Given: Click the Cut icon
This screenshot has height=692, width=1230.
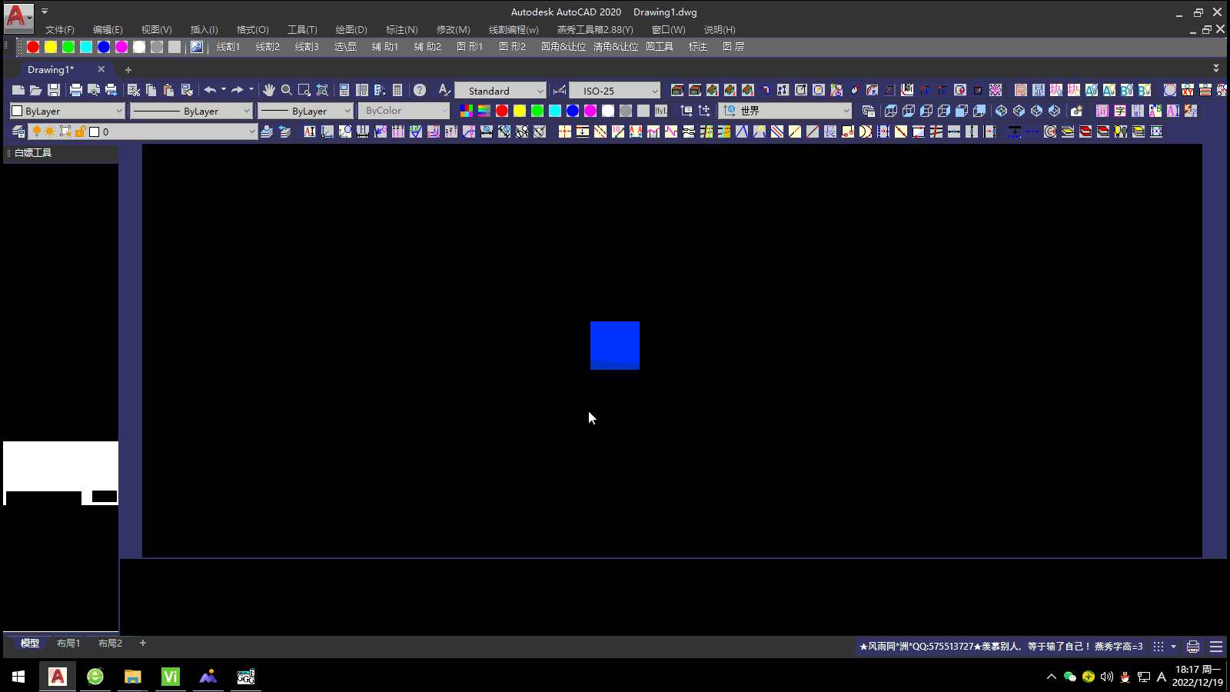Looking at the screenshot, I should coord(134,90).
